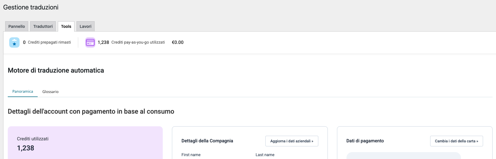Click the purple pay-as-you-go credit card icon
Image resolution: width=496 pixels, height=159 pixels.
(90, 42)
